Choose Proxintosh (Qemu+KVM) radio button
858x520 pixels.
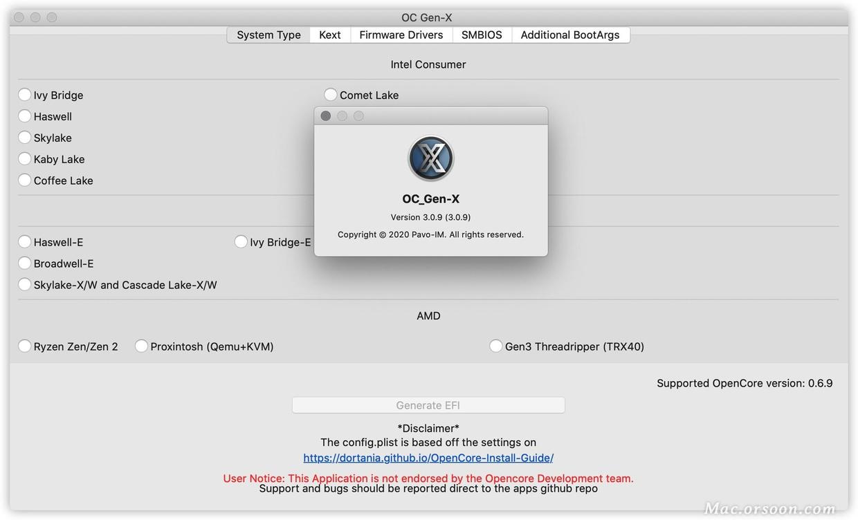coord(141,346)
